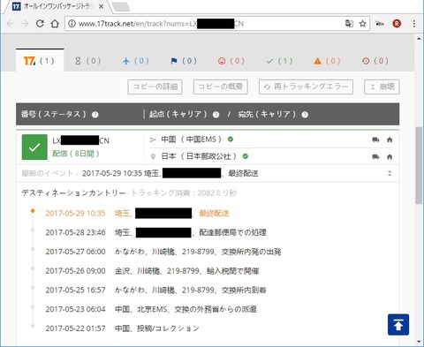424x347 pixels.
Task: Click the 中国（中国EMS）origin carrier text
Action: (191, 140)
